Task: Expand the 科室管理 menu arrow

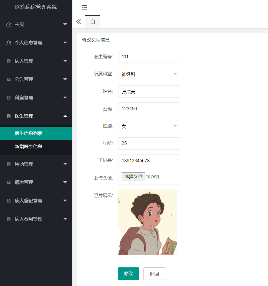Action: pos(65,97)
